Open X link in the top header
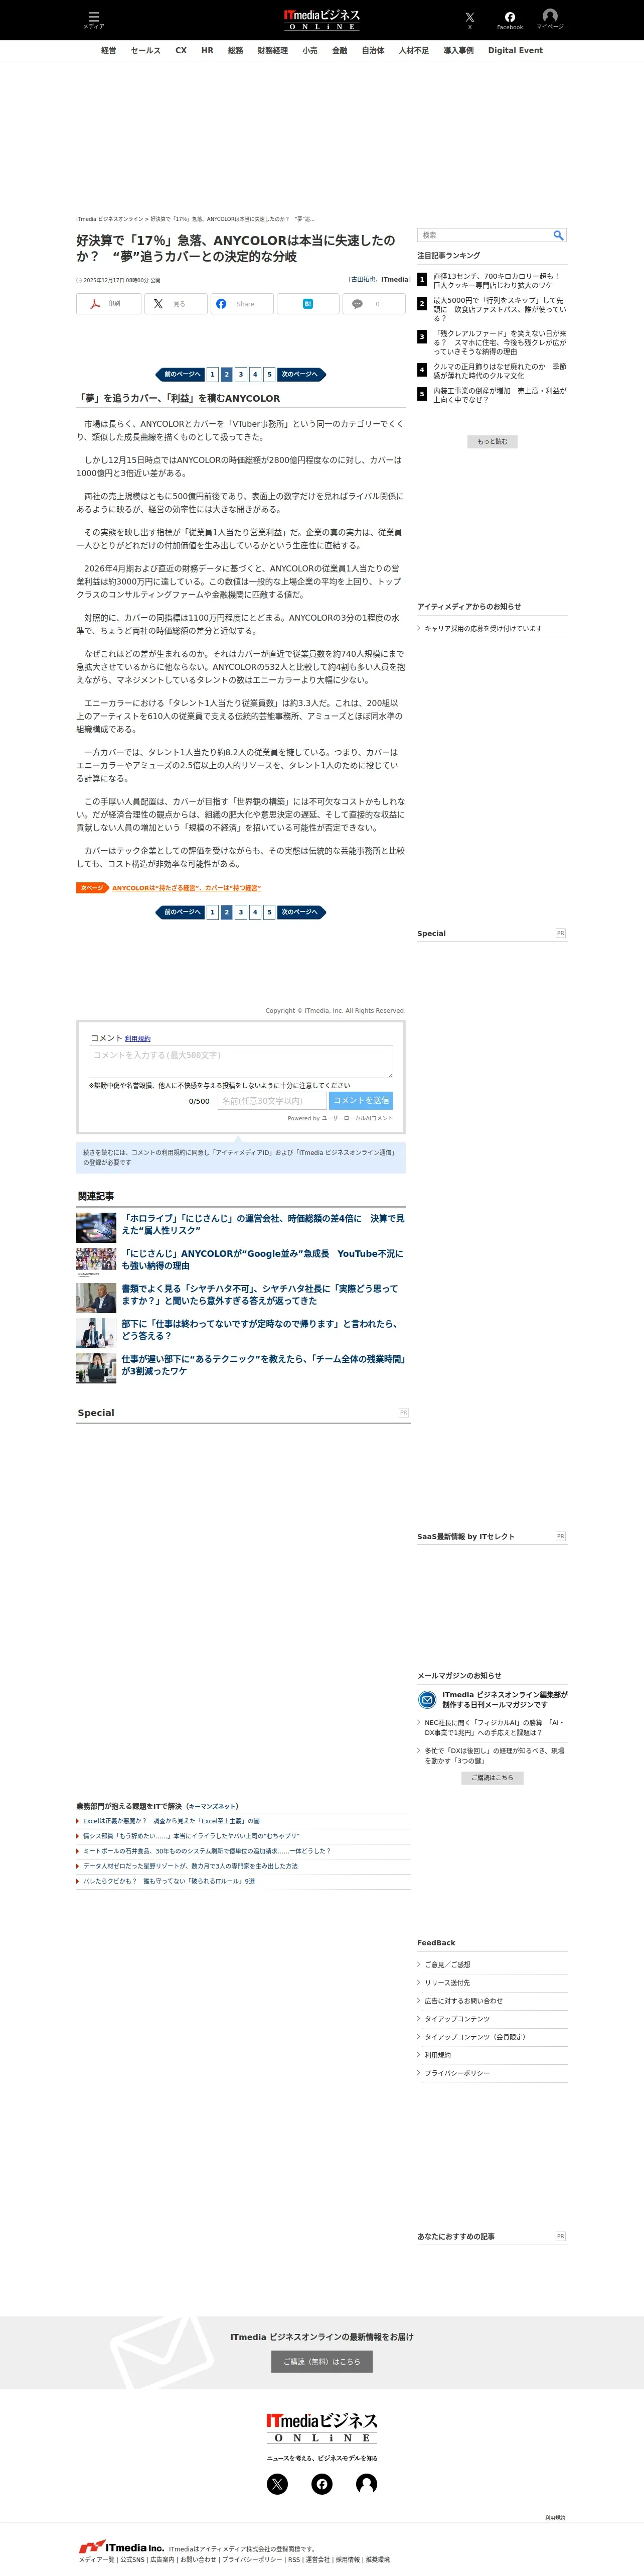The height and width of the screenshot is (2568, 644). click(470, 19)
